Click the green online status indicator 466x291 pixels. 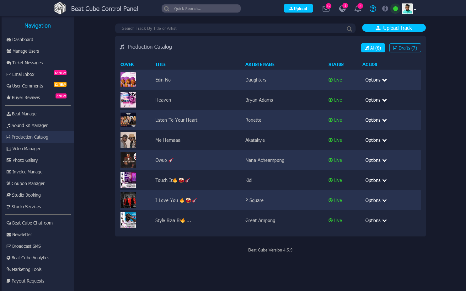click(x=395, y=9)
